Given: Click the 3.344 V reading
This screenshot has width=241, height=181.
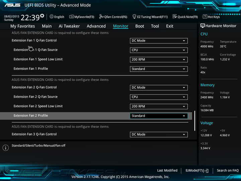Looking at the screenshot, I should pos(205,148).
